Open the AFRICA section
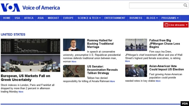The height and width of the screenshot is (106, 189). [x=29, y=18]
